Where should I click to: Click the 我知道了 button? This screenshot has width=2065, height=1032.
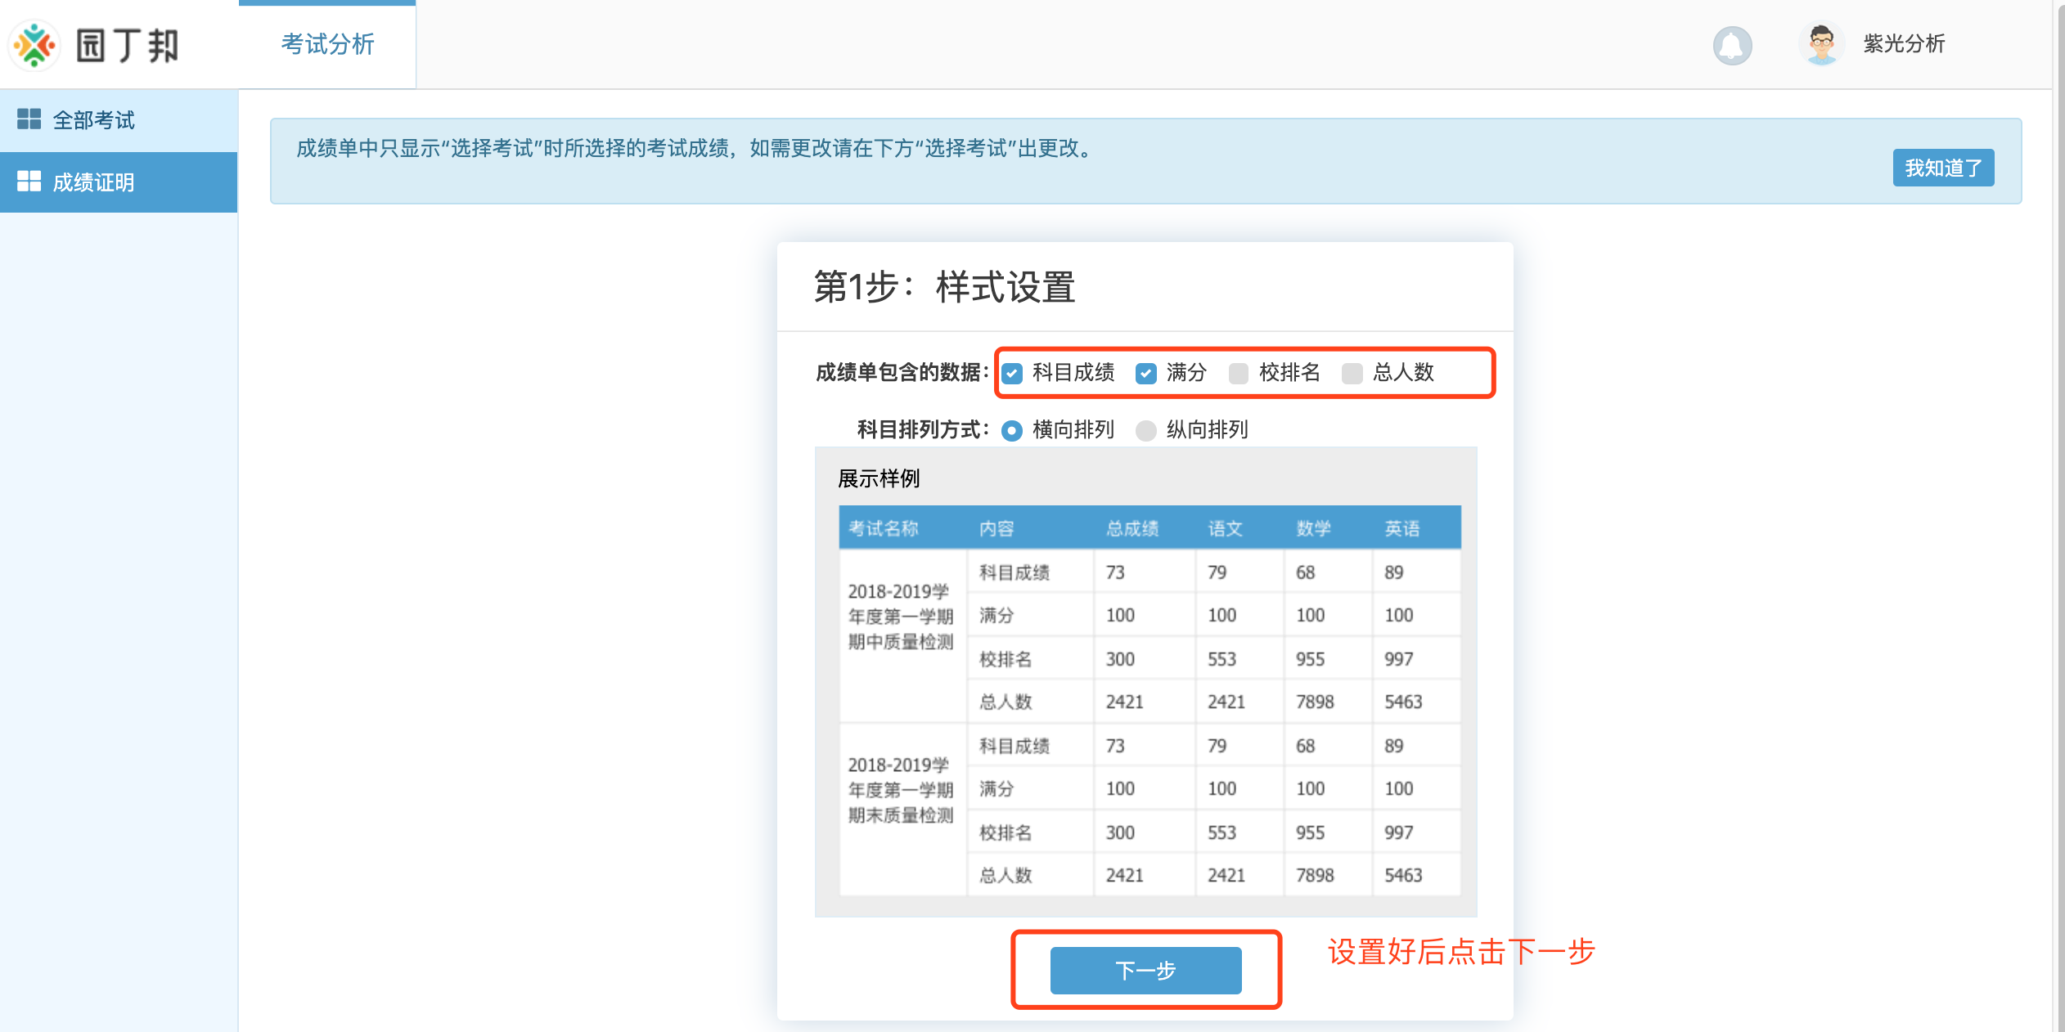pyautogui.click(x=1943, y=167)
